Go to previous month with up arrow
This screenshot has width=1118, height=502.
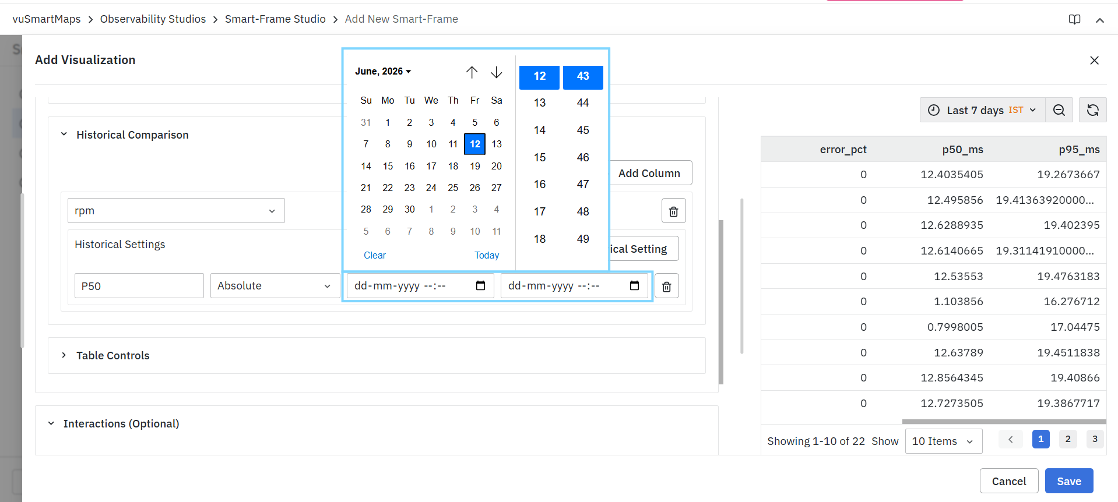(x=472, y=72)
